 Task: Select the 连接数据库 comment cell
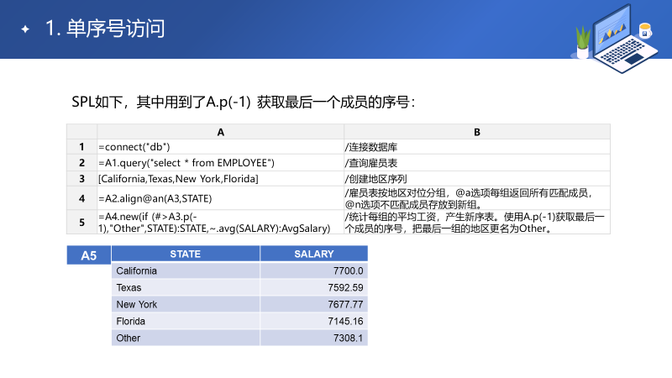coord(476,147)
